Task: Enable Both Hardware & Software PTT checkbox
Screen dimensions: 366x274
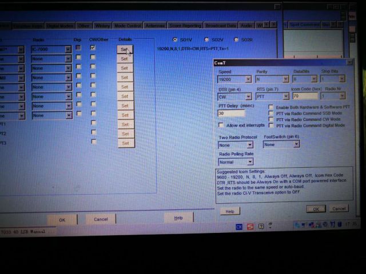Action: tap(271, 107)
